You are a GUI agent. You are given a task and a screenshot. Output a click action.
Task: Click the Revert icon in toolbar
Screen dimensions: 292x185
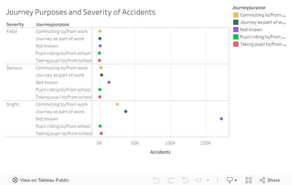(185, 180)
